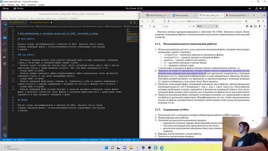Click the UTF-8 encoding in status bar
This screenshot has width=268, height=151.
click(x=114, y=140)
